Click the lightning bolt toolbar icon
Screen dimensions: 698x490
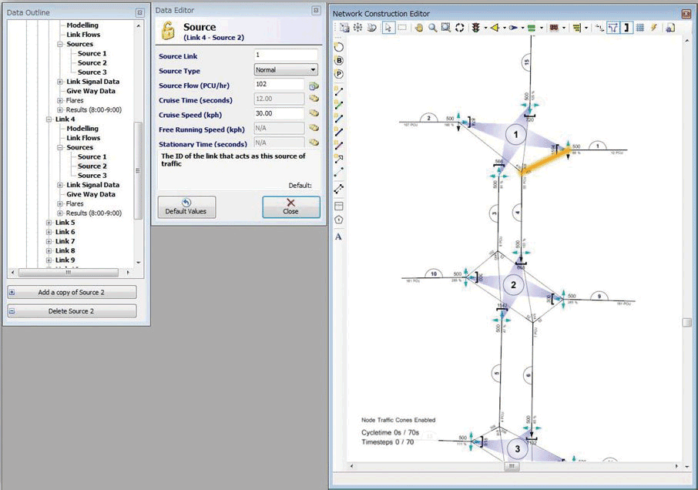[654, 28]
